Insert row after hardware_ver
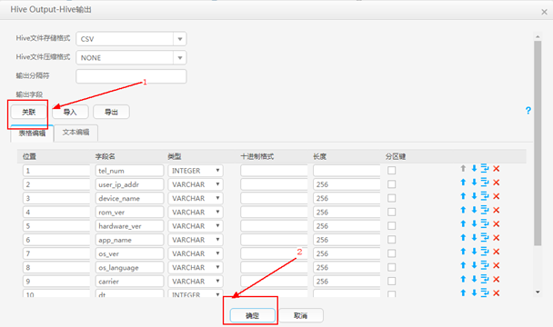553x327 pixels. pos(485,223)
